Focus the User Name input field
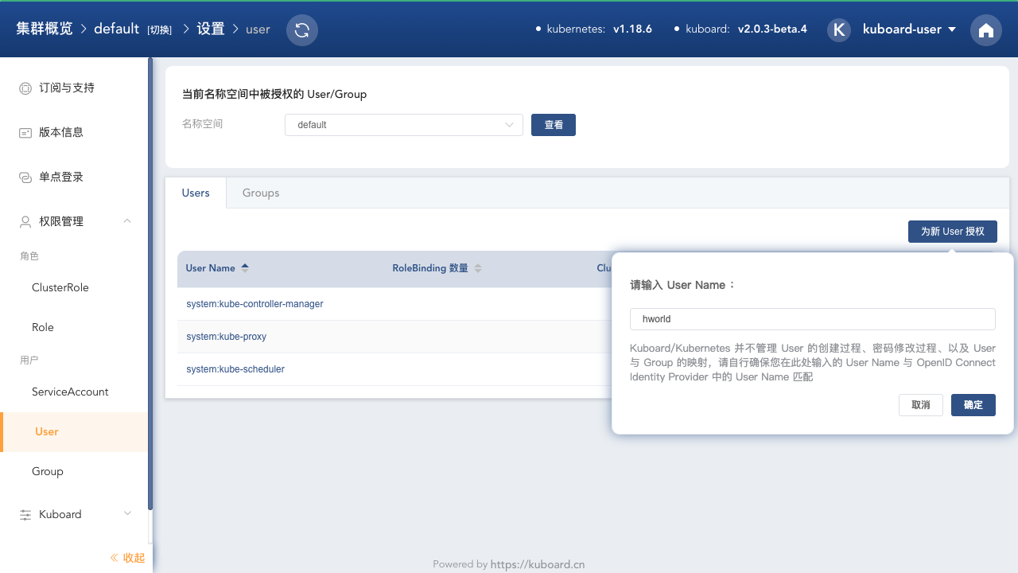1018x573 pixels. (x=813, y=318)
